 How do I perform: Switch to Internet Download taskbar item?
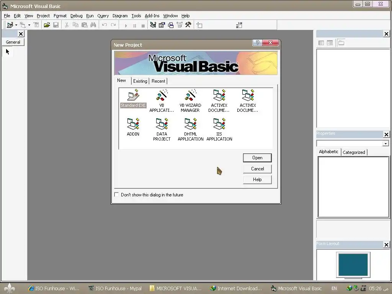236,288
